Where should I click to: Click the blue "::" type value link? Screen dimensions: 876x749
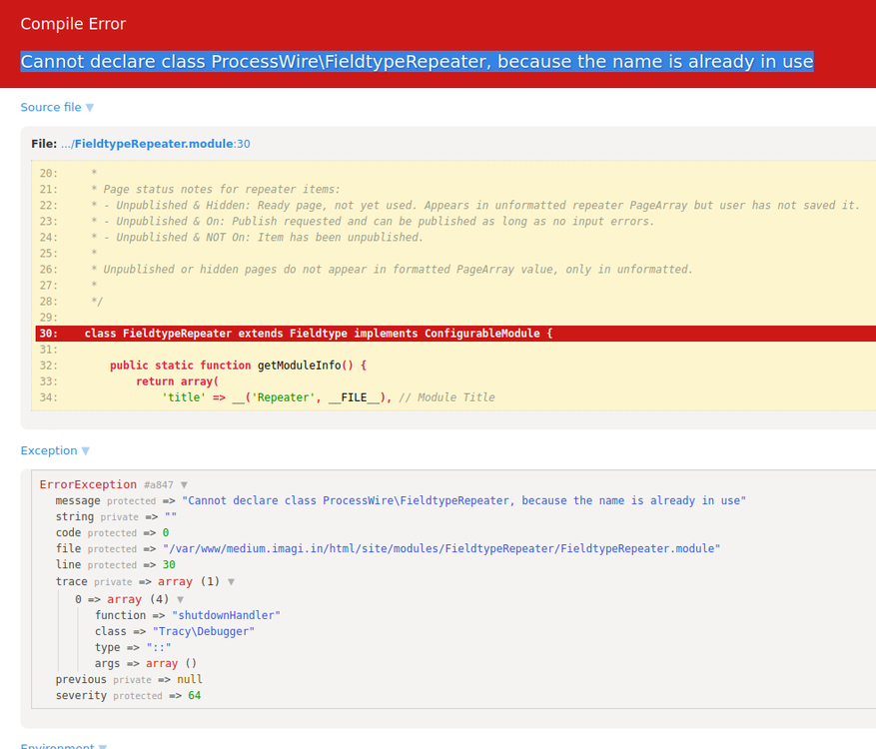159,646
